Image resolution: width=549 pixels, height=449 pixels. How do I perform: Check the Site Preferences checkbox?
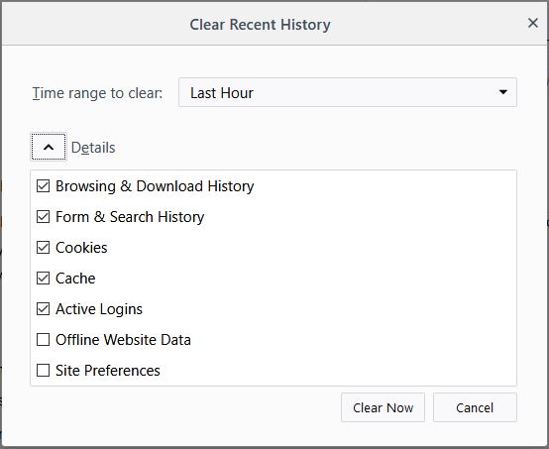[43, 370]
